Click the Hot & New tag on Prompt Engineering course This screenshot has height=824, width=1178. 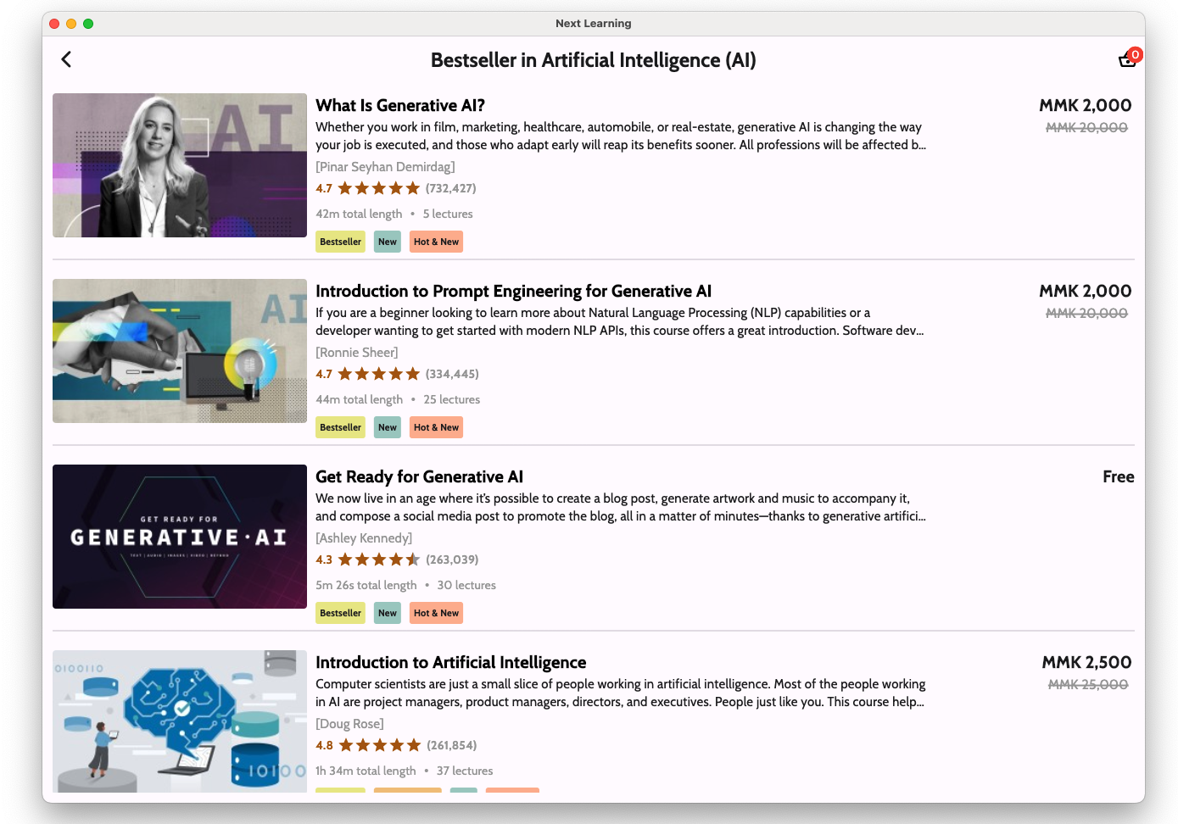click(x=436, y=427)
